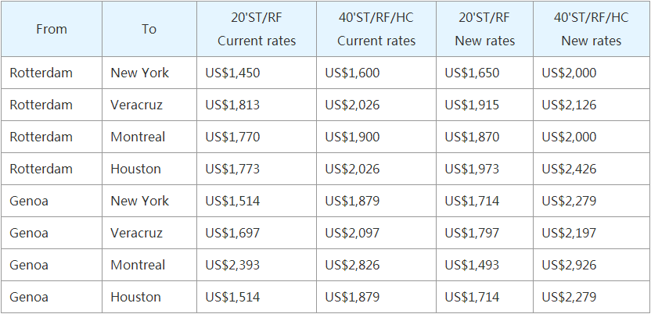This screenshot has height=314, width=651.
Task: Click the US$2,926 rate cell
Action: (570, 265)
